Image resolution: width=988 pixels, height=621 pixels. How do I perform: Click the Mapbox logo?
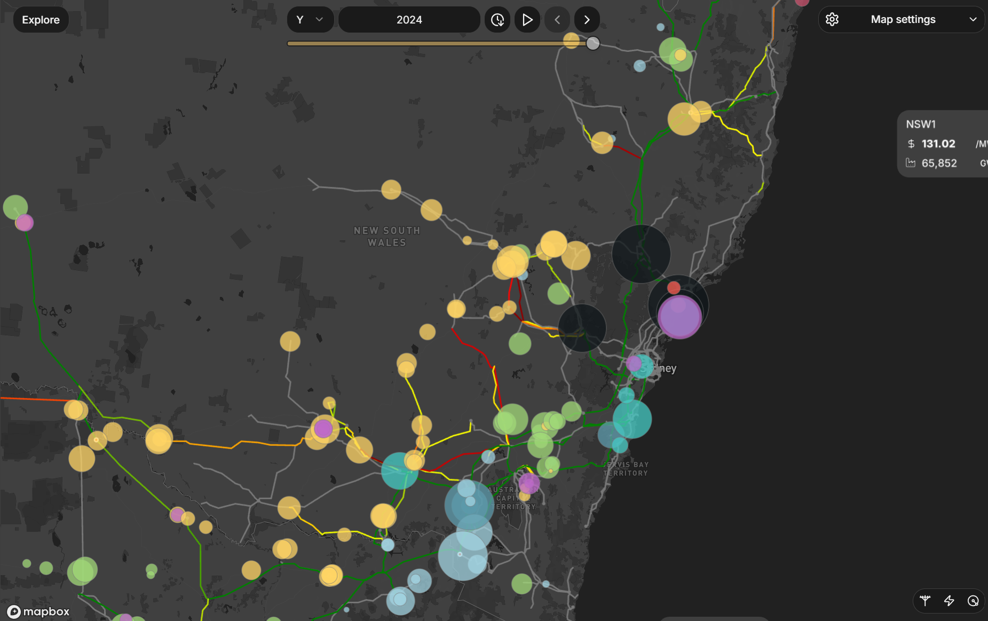tap(38, 611)
